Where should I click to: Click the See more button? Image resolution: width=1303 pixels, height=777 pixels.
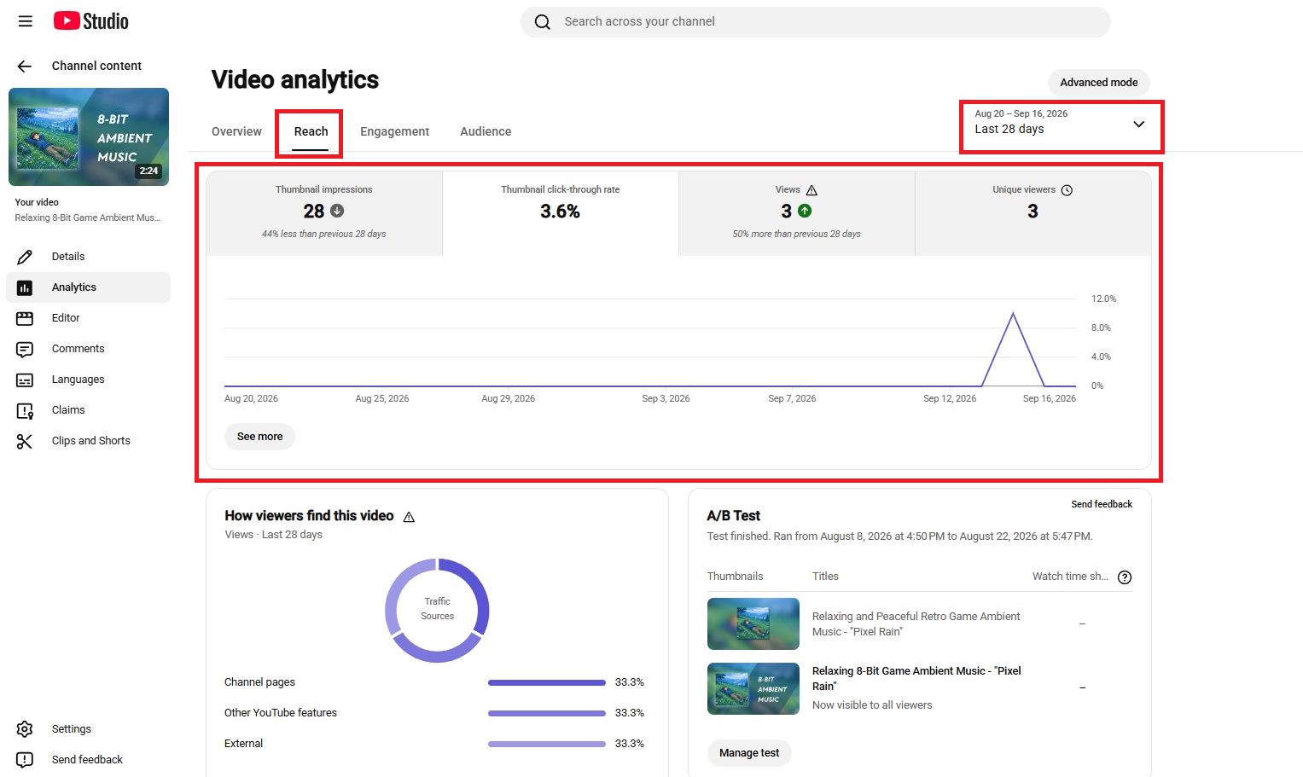pos(259,437)
